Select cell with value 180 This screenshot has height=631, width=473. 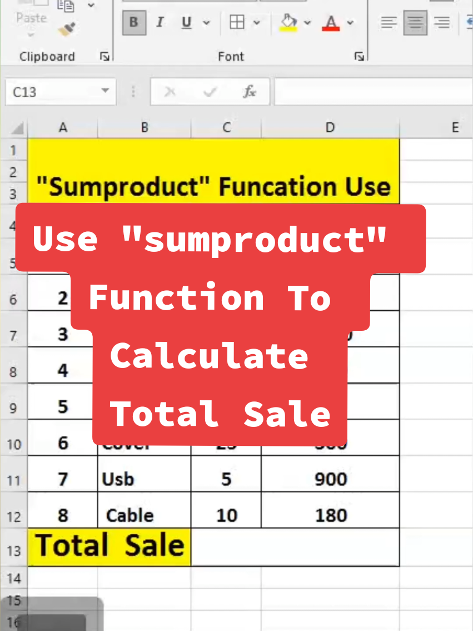pyautogui.click(x=330, y=510)
